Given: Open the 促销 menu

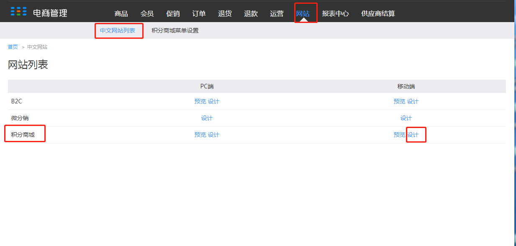Looking at the screenshot, I should (x=173, y=13).
